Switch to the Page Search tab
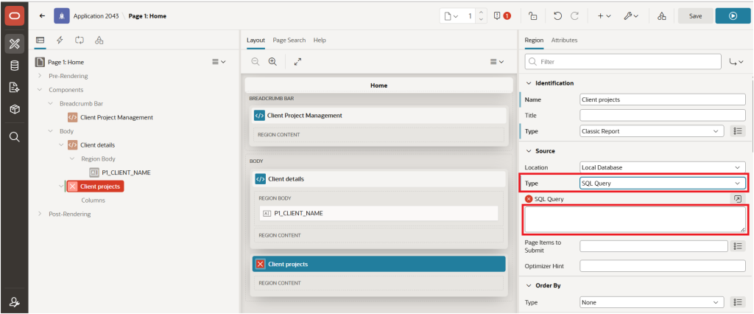 (289, 41)
